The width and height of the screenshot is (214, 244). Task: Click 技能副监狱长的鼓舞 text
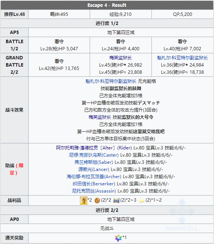pyautogui.click(x=121, y=89)
